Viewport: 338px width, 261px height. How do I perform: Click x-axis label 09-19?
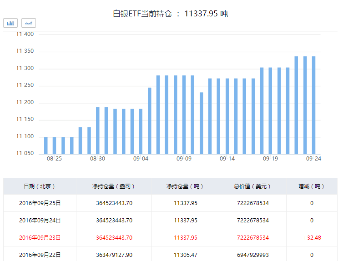click(270, 159)
